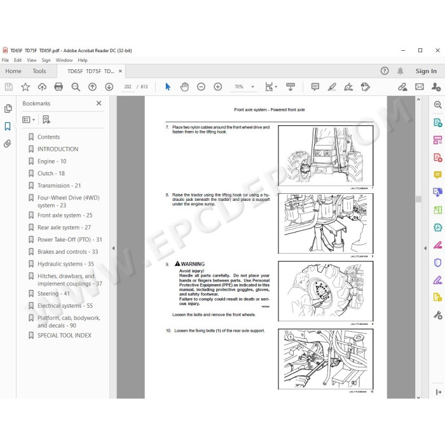Click the vertical scrollbar thumb
445x445 pixels.
(x=418, y=199)
